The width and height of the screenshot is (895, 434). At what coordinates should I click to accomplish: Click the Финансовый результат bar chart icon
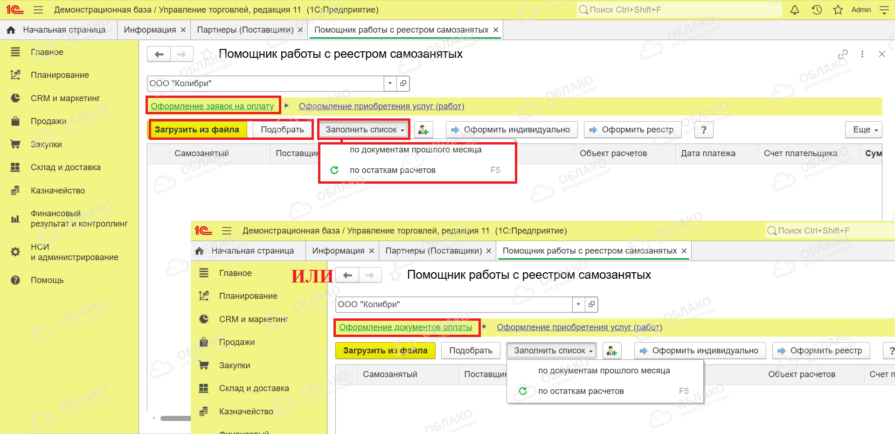point(15,219)
